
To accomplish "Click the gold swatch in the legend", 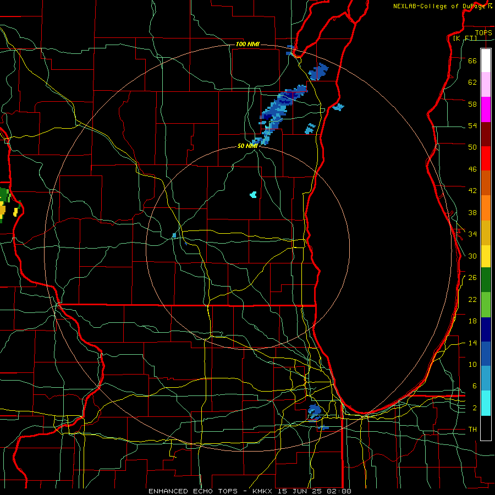I will [x=486, y=233].
